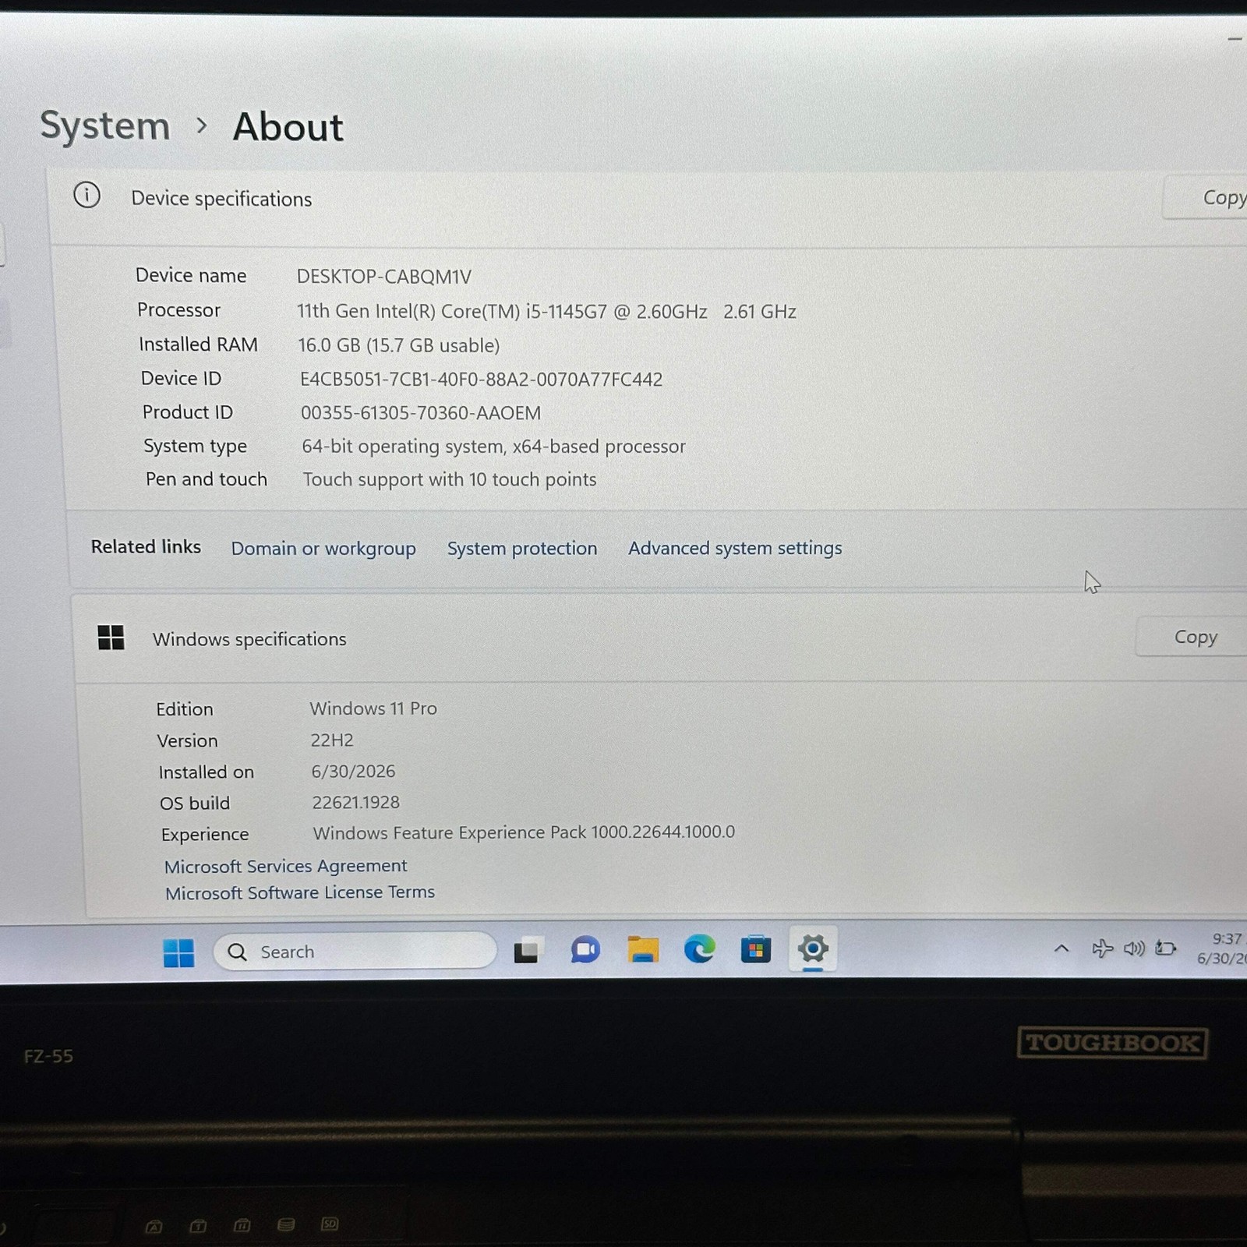Click the version value 22H2

click(x=332, y=740)
